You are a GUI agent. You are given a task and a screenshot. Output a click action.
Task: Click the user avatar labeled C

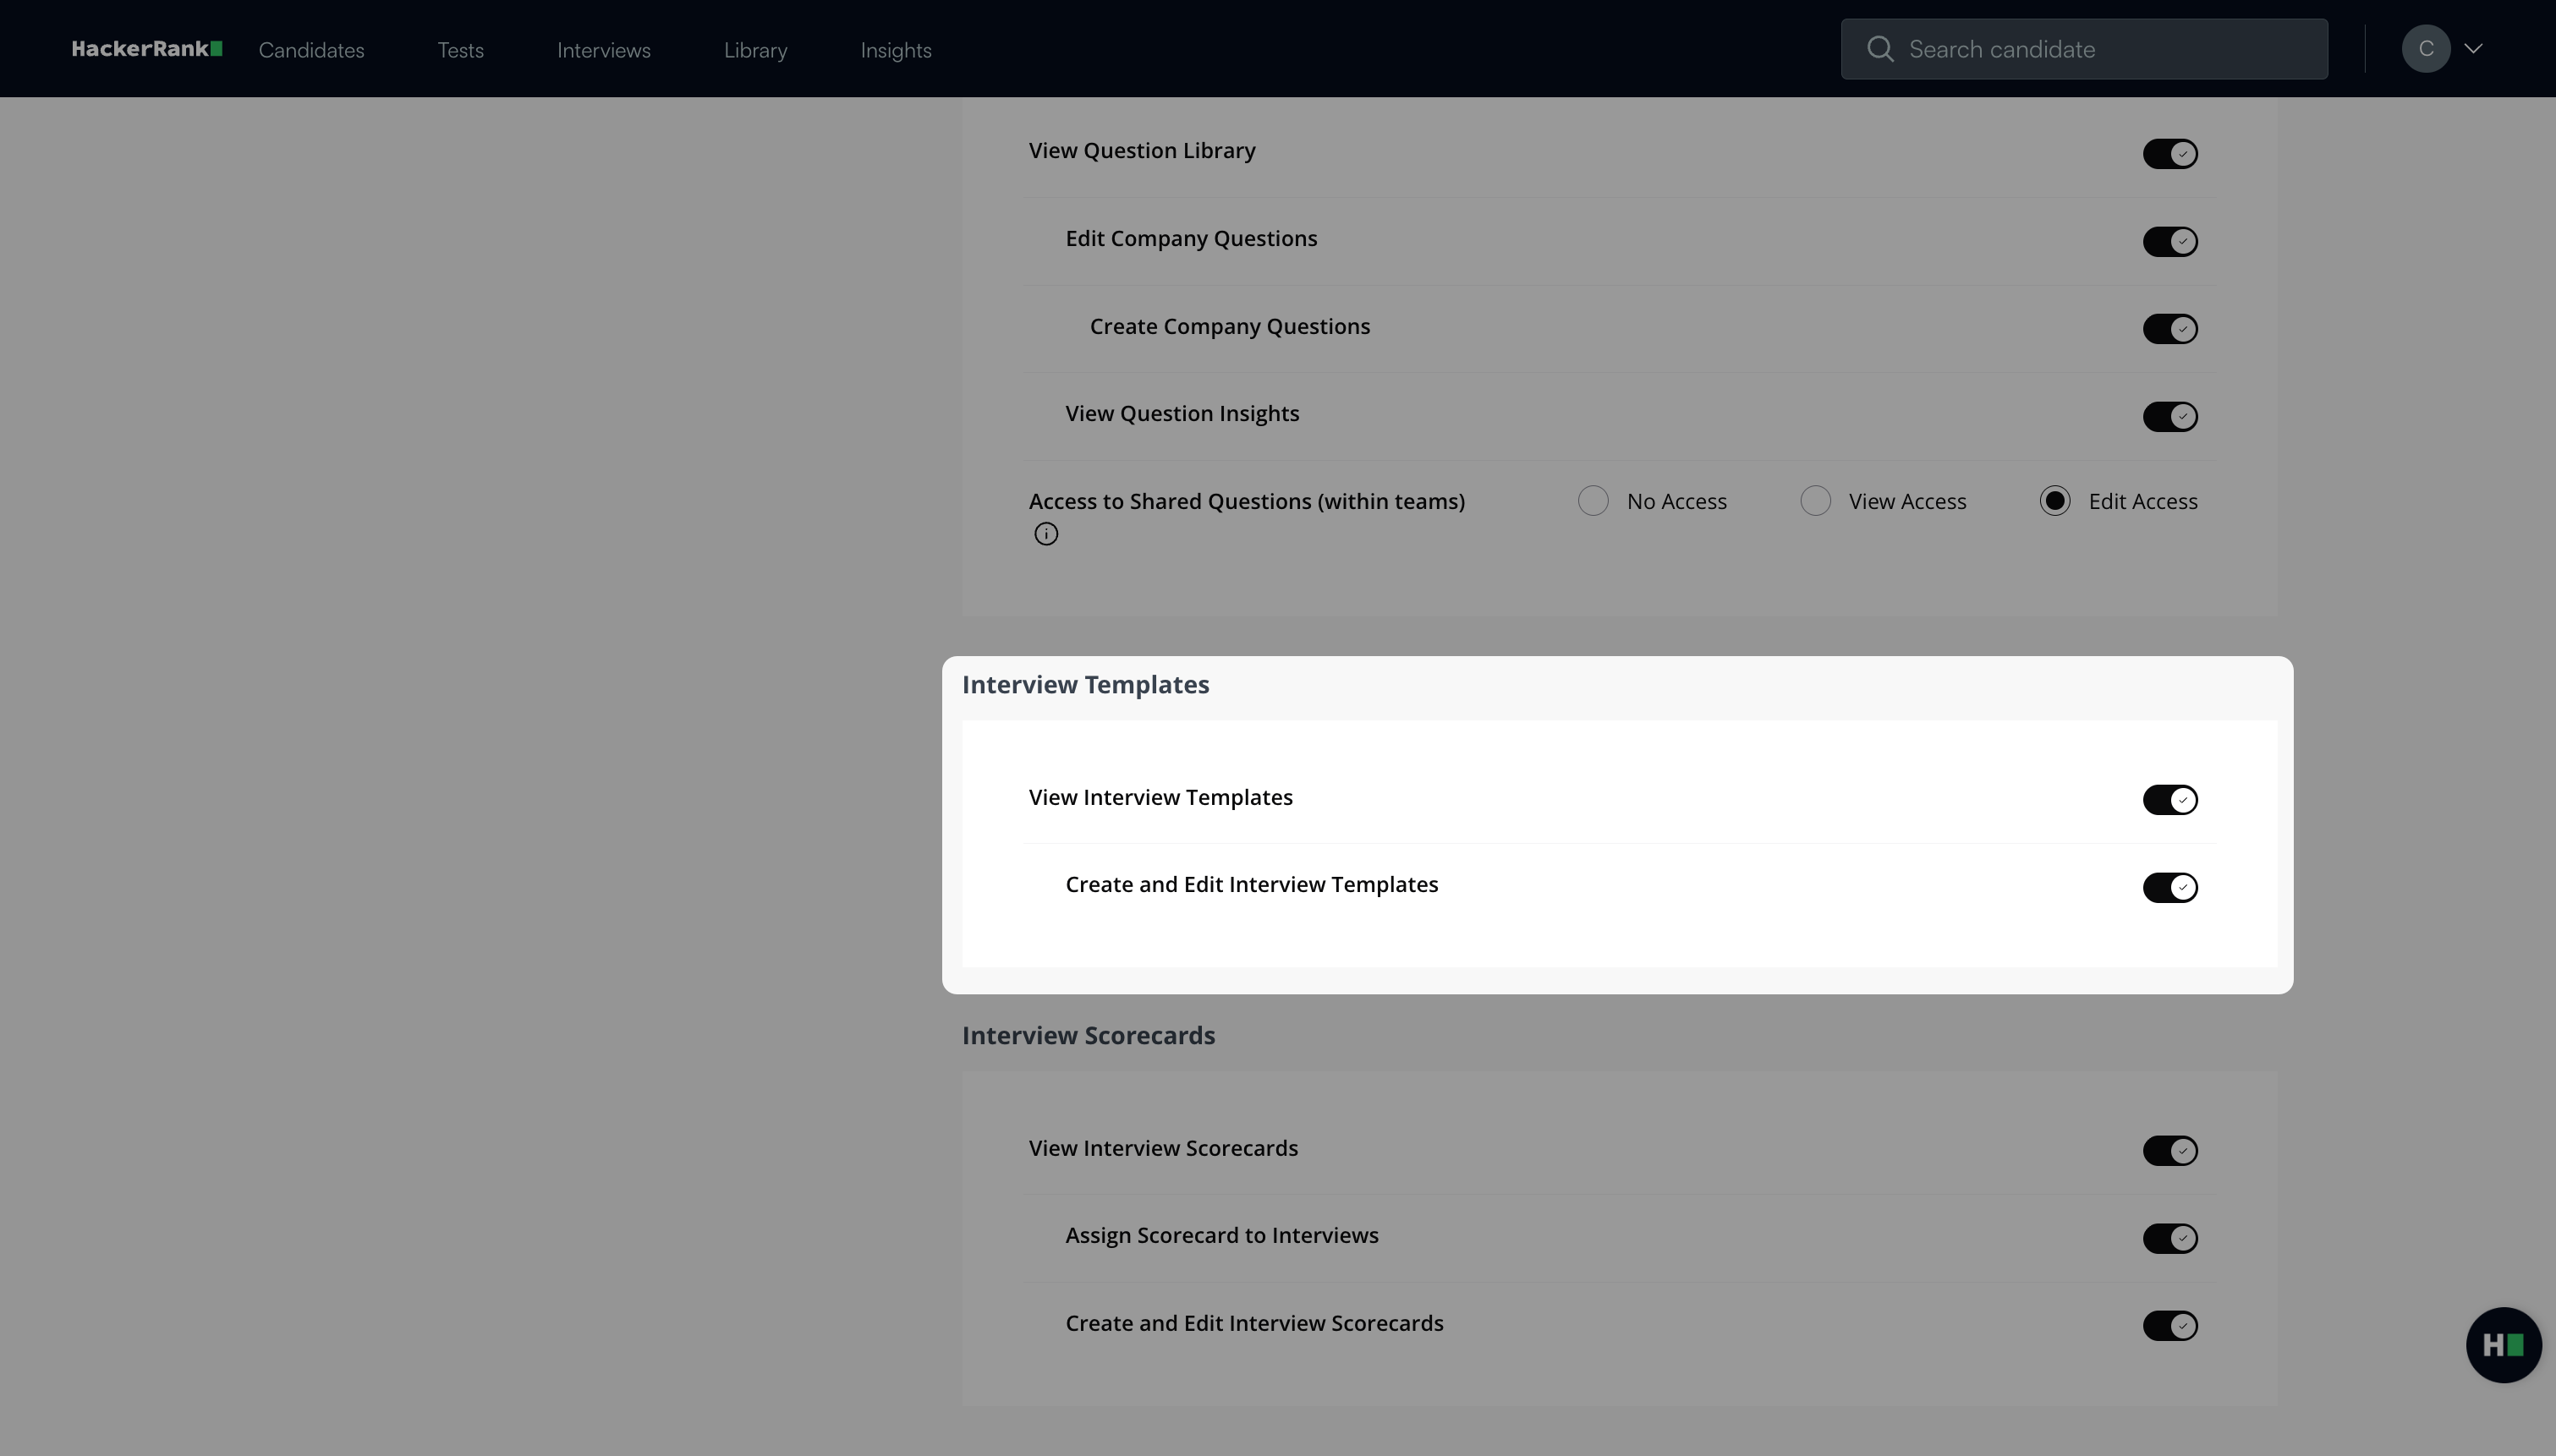(2425, 49)
